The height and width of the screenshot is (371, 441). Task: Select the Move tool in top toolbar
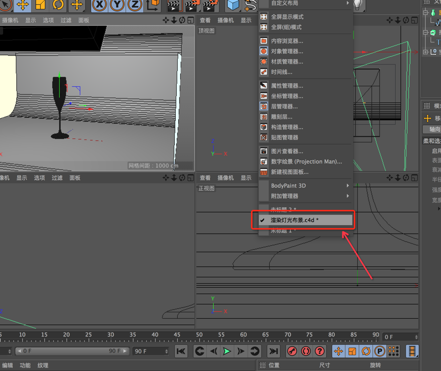(x=23, y=5)
